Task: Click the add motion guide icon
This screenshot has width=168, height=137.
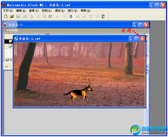Action: (x=11, y=60)
